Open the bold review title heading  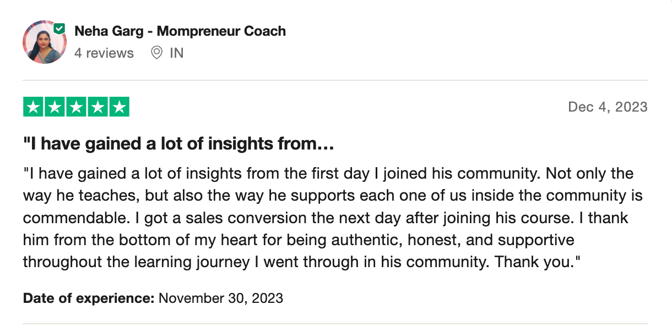pyautogui.click(x=179, y=145)
